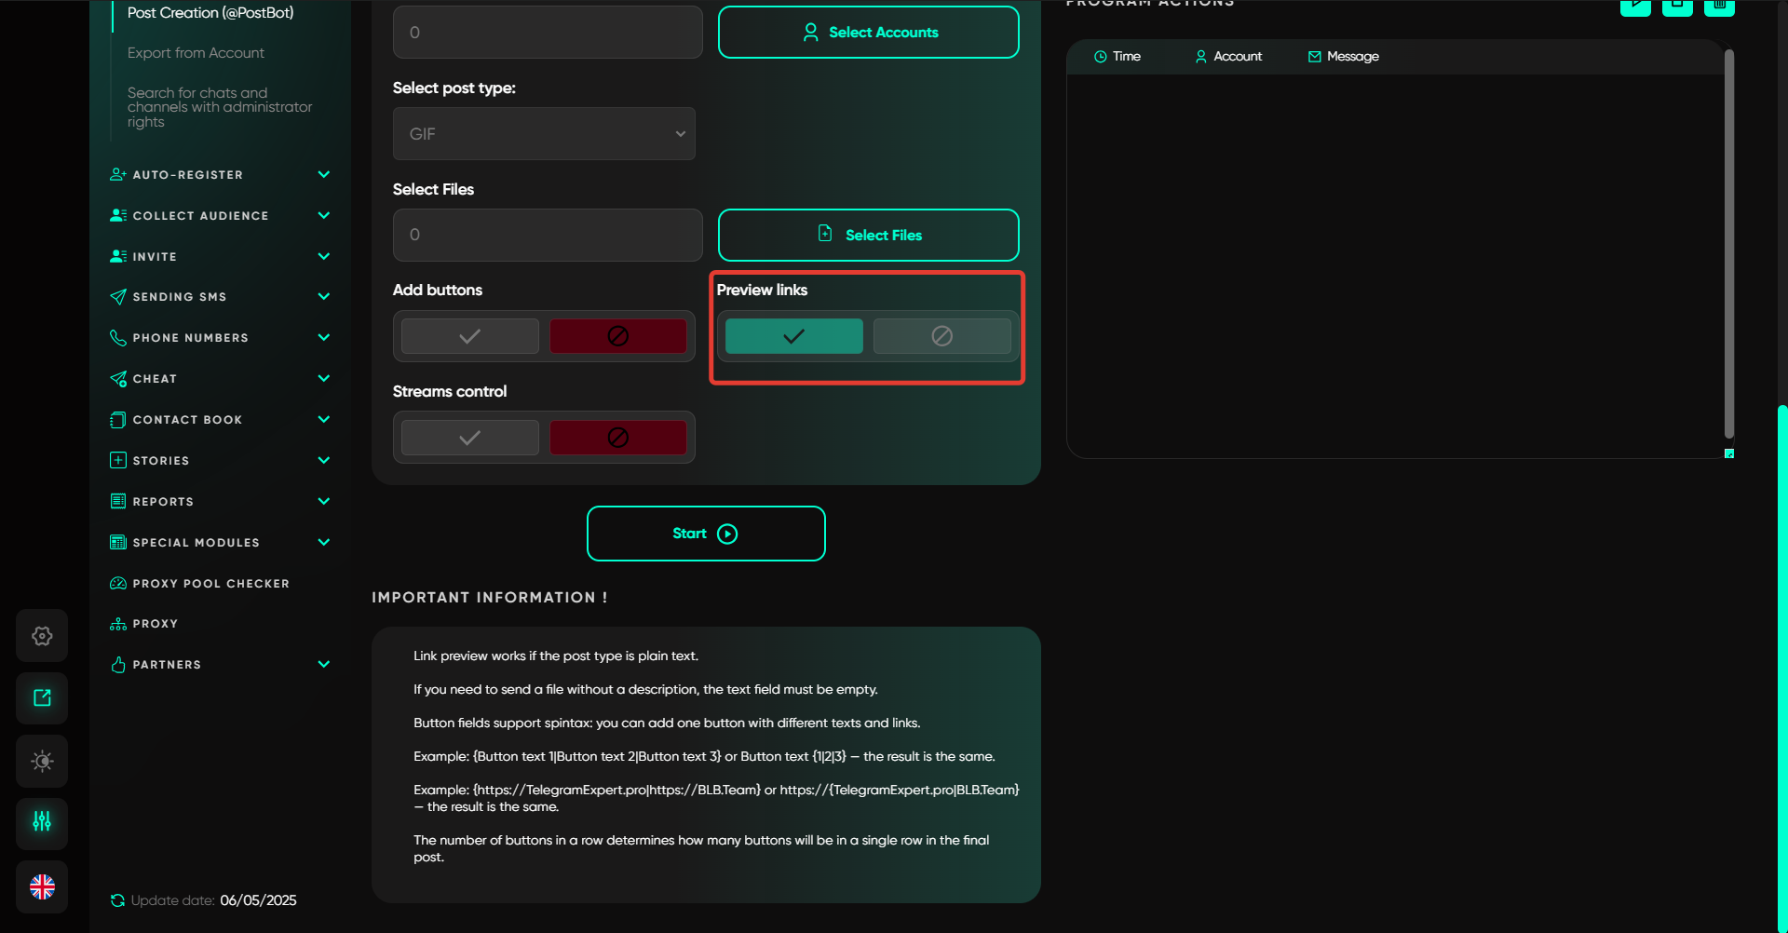Viewport: 1788px width, 933px height.
Task: Open settings via the gear icon
Action: 42,636
